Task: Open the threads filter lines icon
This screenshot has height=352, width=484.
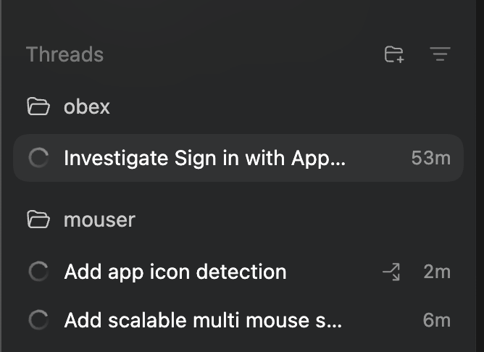Action: pos(440,54)
